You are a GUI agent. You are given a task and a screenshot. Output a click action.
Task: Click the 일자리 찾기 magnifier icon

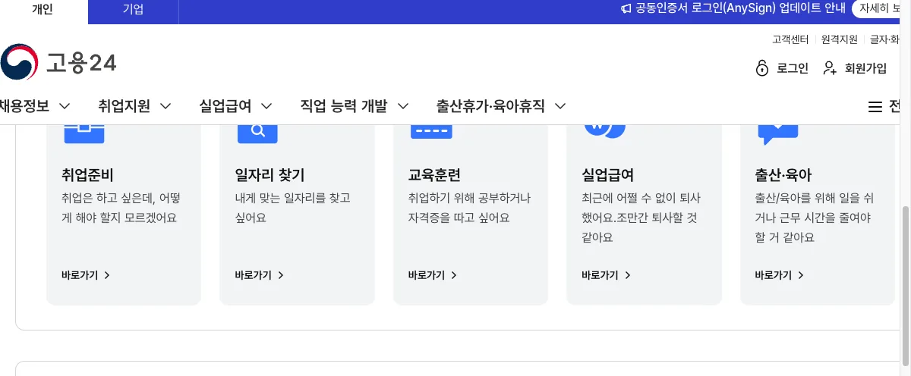click(257, 133)
